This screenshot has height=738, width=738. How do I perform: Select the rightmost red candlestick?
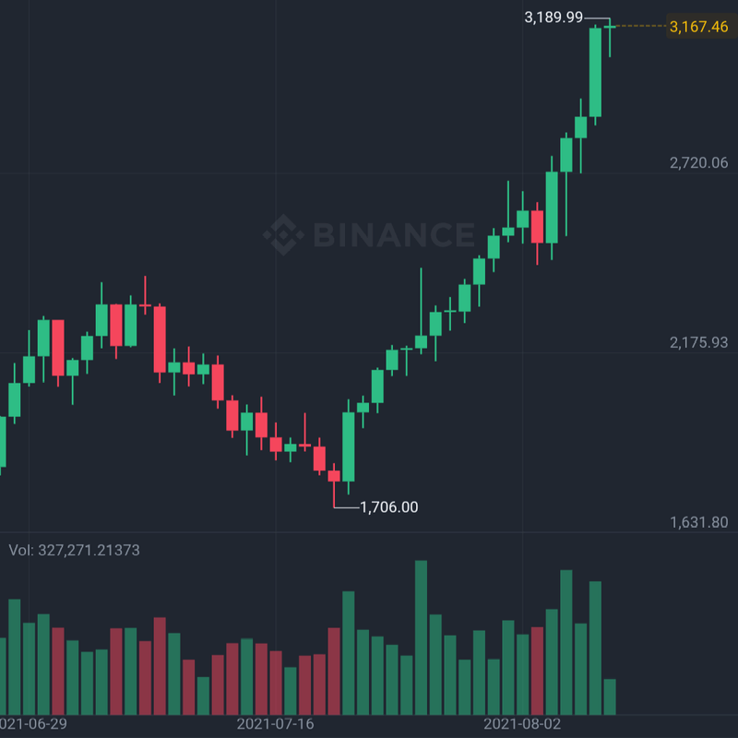click(537, 227)
